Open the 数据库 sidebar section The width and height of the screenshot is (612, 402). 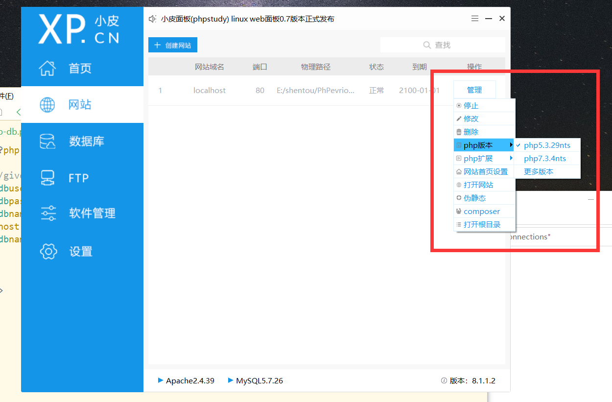tap(82, 142)
